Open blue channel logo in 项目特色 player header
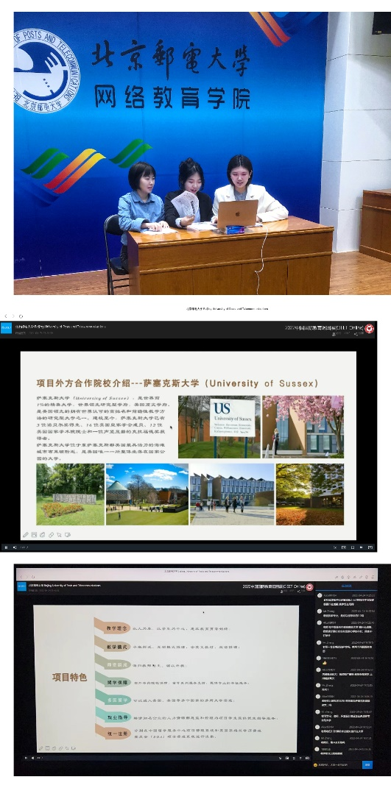The image size is (391, 788). coord(21,586)
